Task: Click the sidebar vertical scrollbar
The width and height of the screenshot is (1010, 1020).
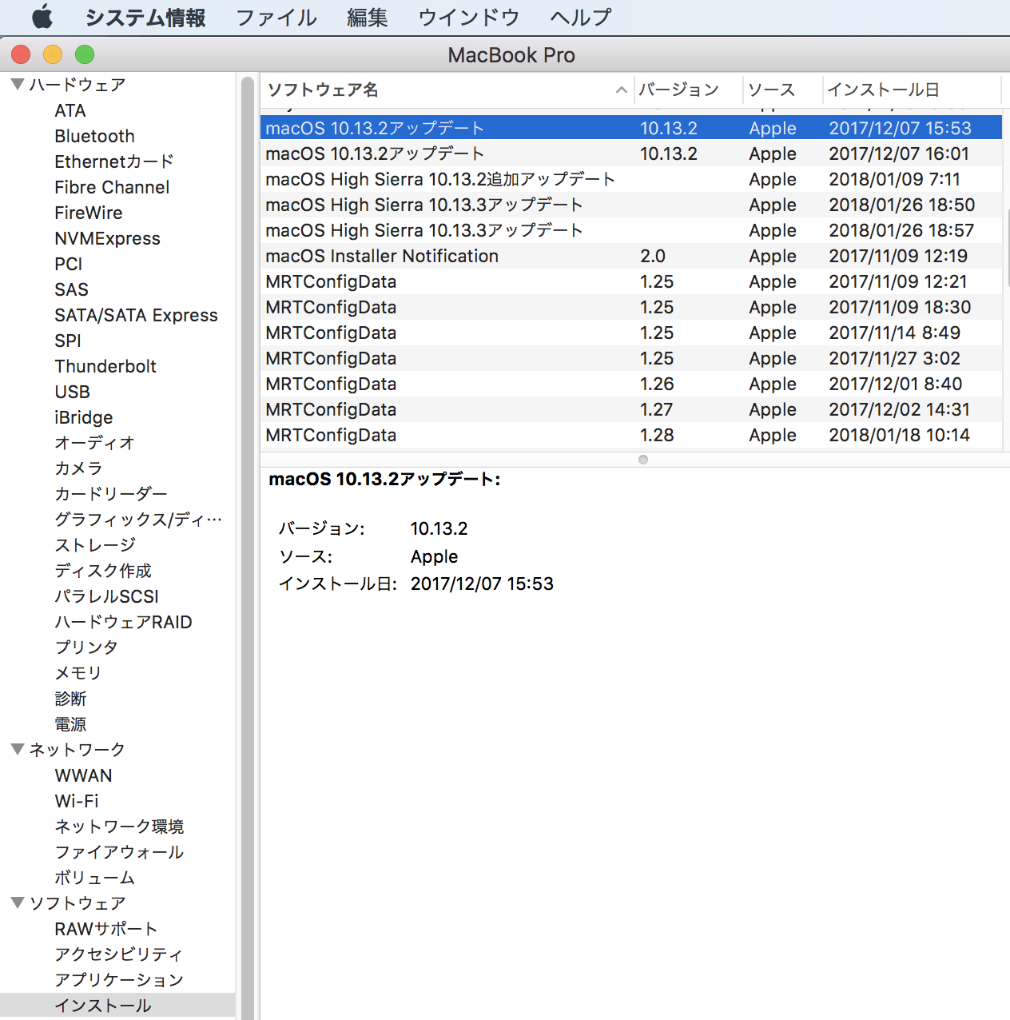Action: coord(247,544)
